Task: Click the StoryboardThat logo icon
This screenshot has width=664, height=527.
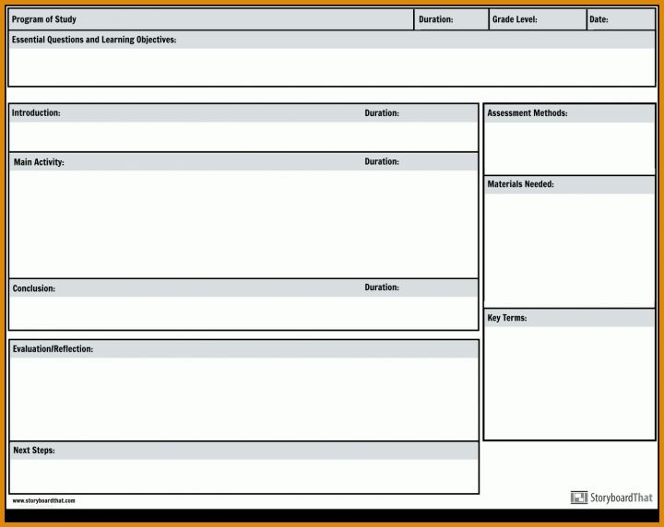Action: click(579, 498)
